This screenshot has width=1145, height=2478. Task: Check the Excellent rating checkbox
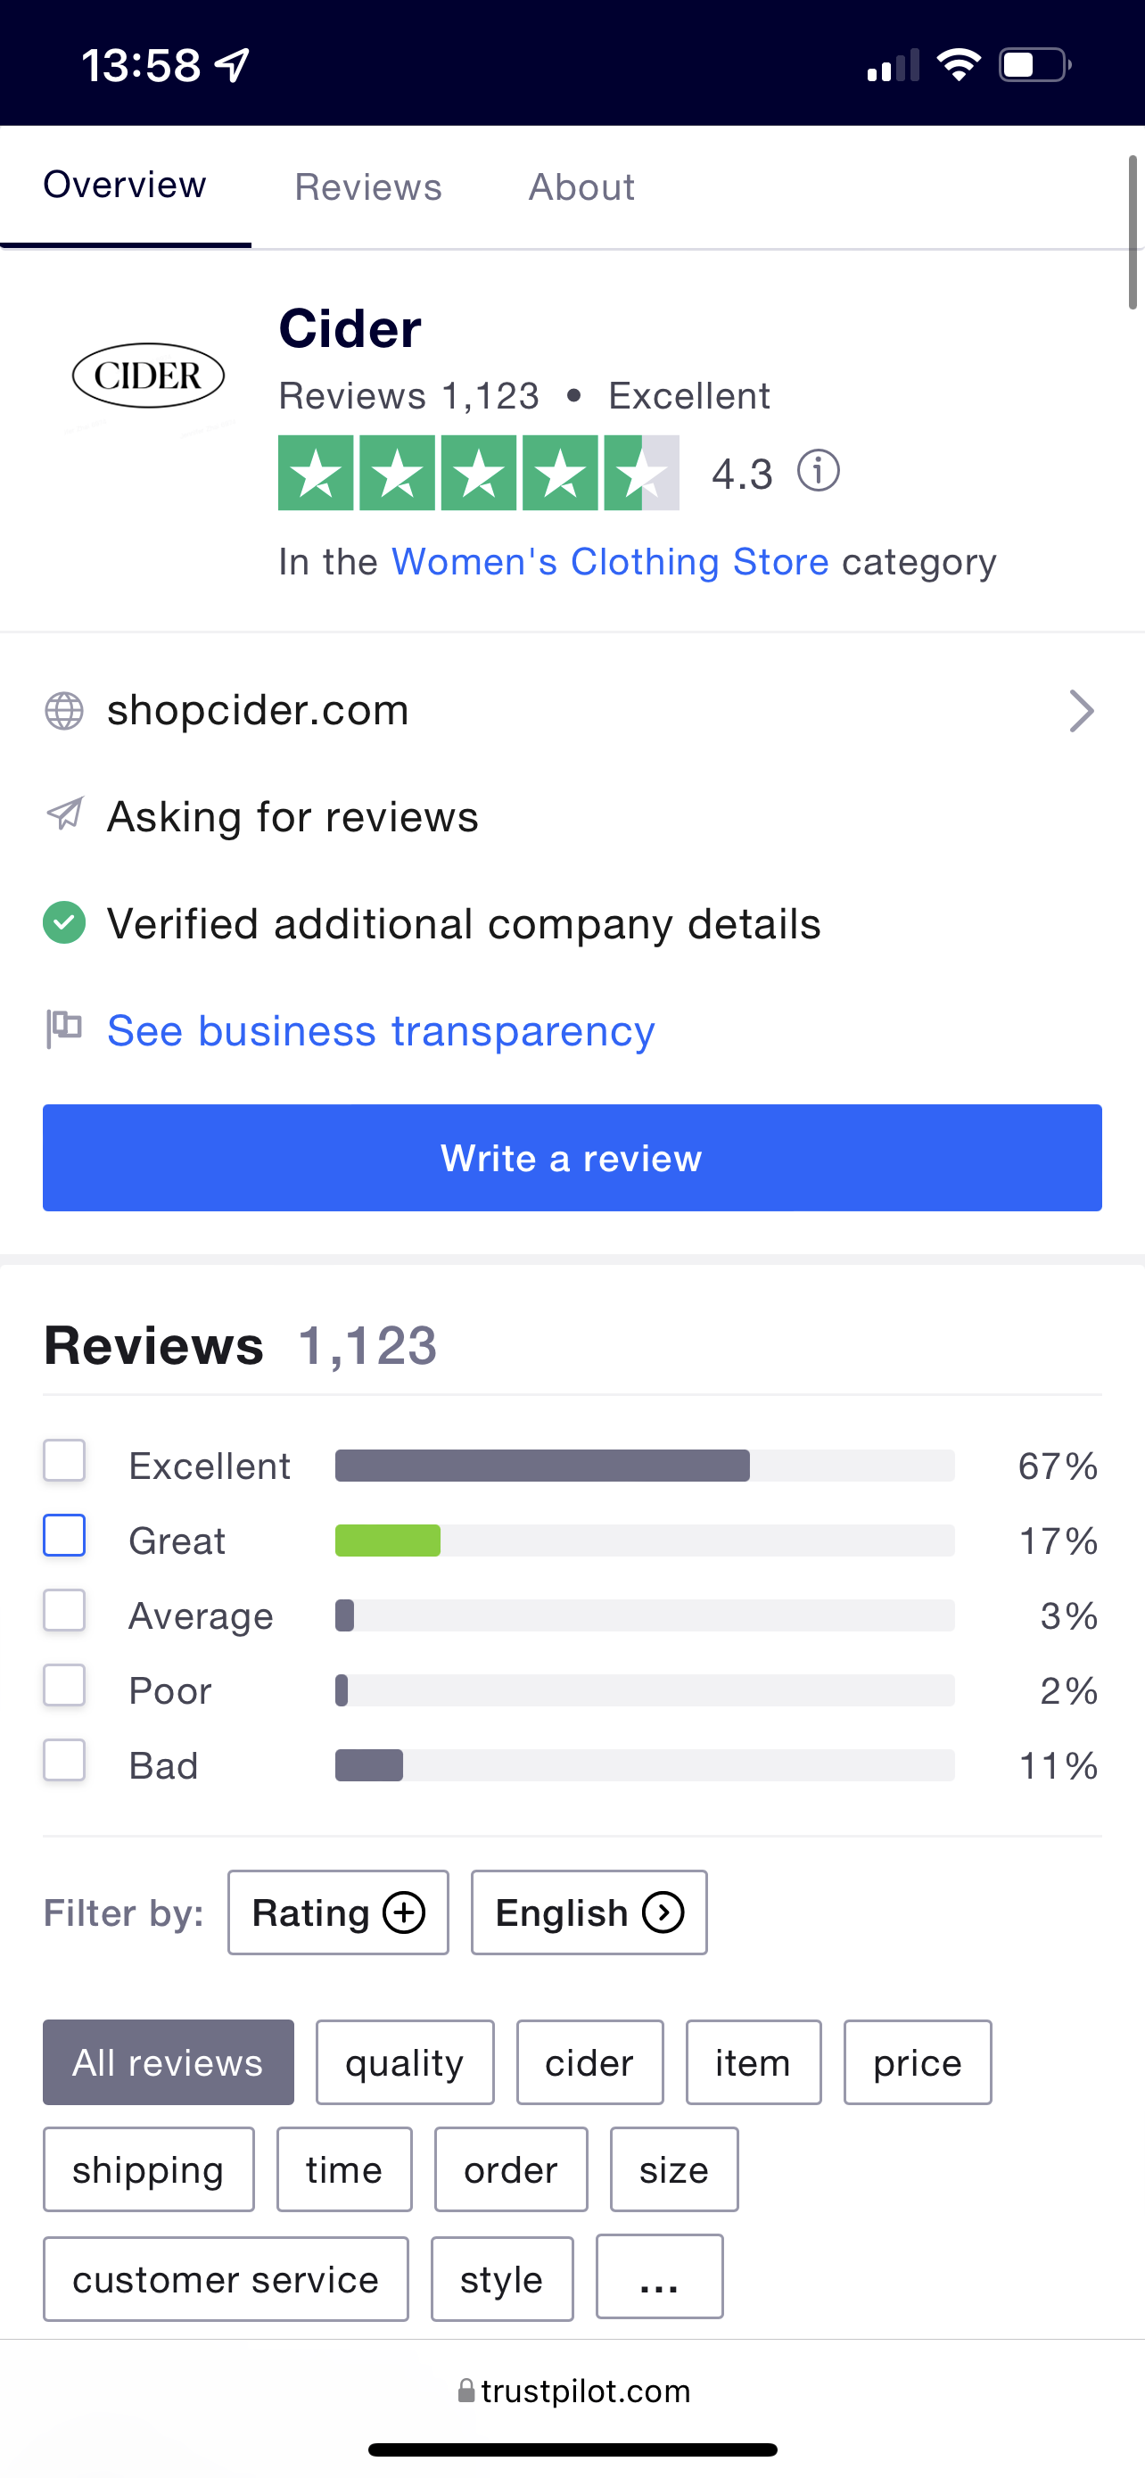(x=64, y=1460)
